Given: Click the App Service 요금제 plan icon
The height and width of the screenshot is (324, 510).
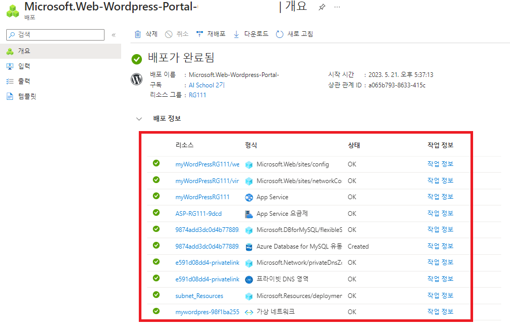Looking at the screenshot, I should 249,214.
